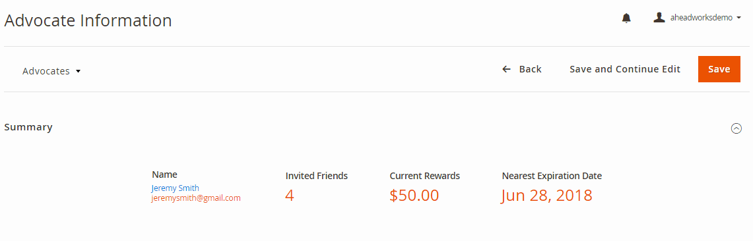
Task: Click the caret next to Advocates
Action: click(x=79, y=71)
